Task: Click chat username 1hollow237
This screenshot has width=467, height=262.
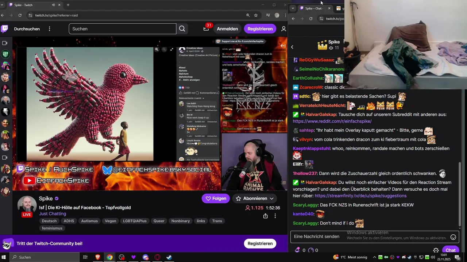Action: [305, 174]
